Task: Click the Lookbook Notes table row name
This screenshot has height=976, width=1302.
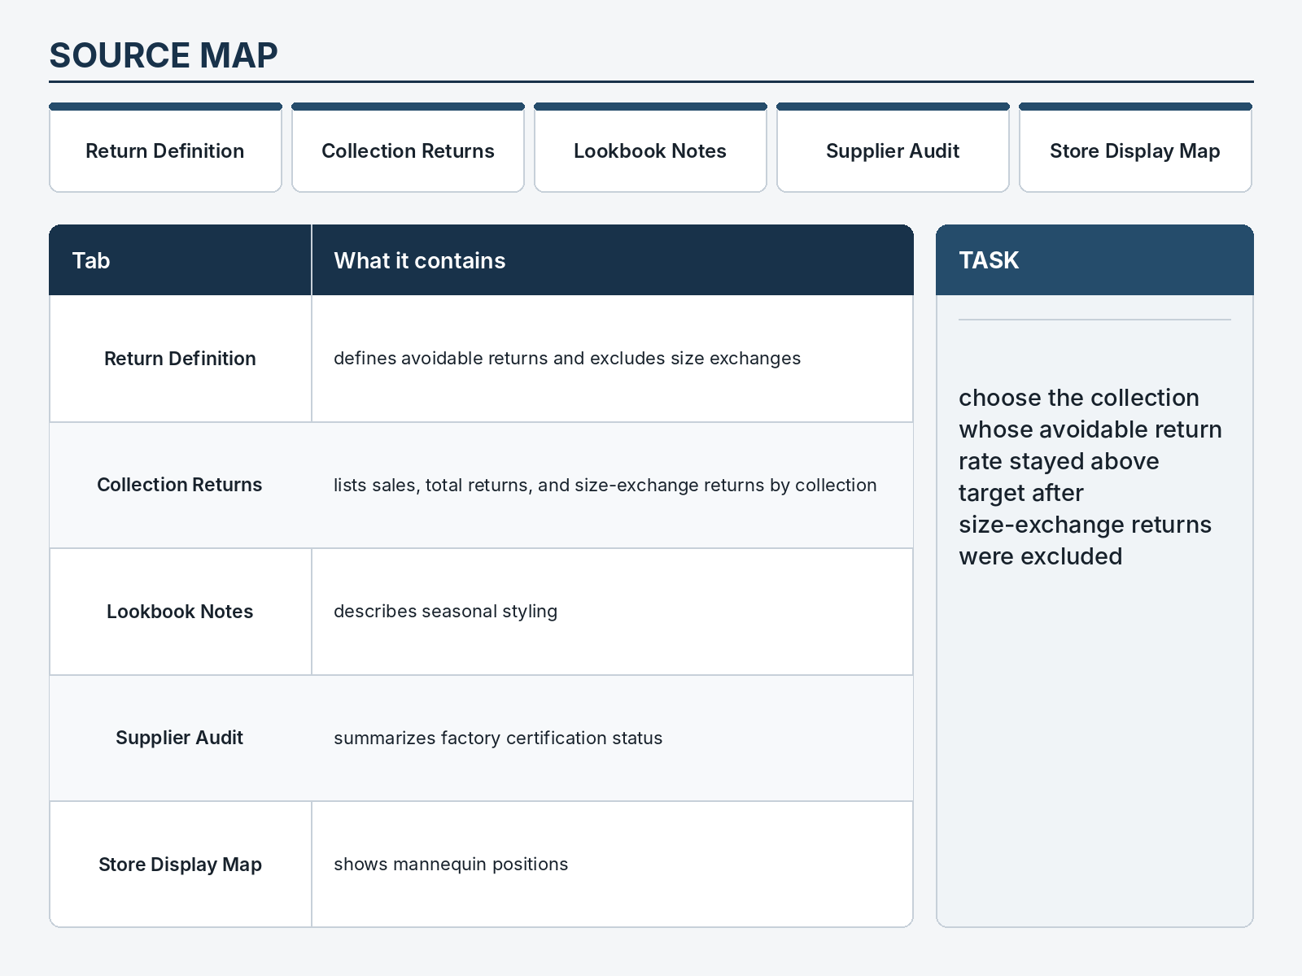Action: pyautogui.click(x=180, y=612)
